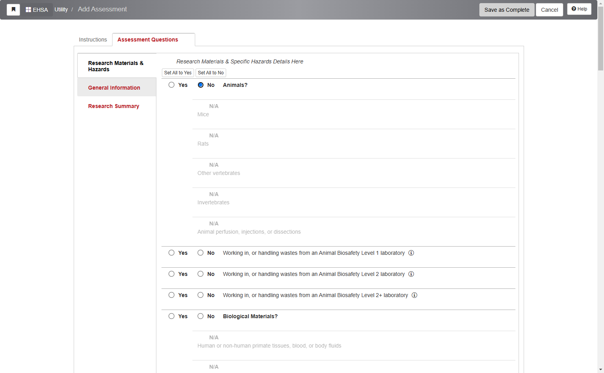Show info for Biosafety Level 2+ laboratory
The height and width of the screenshot is (373, 604).
click(414, 295)
